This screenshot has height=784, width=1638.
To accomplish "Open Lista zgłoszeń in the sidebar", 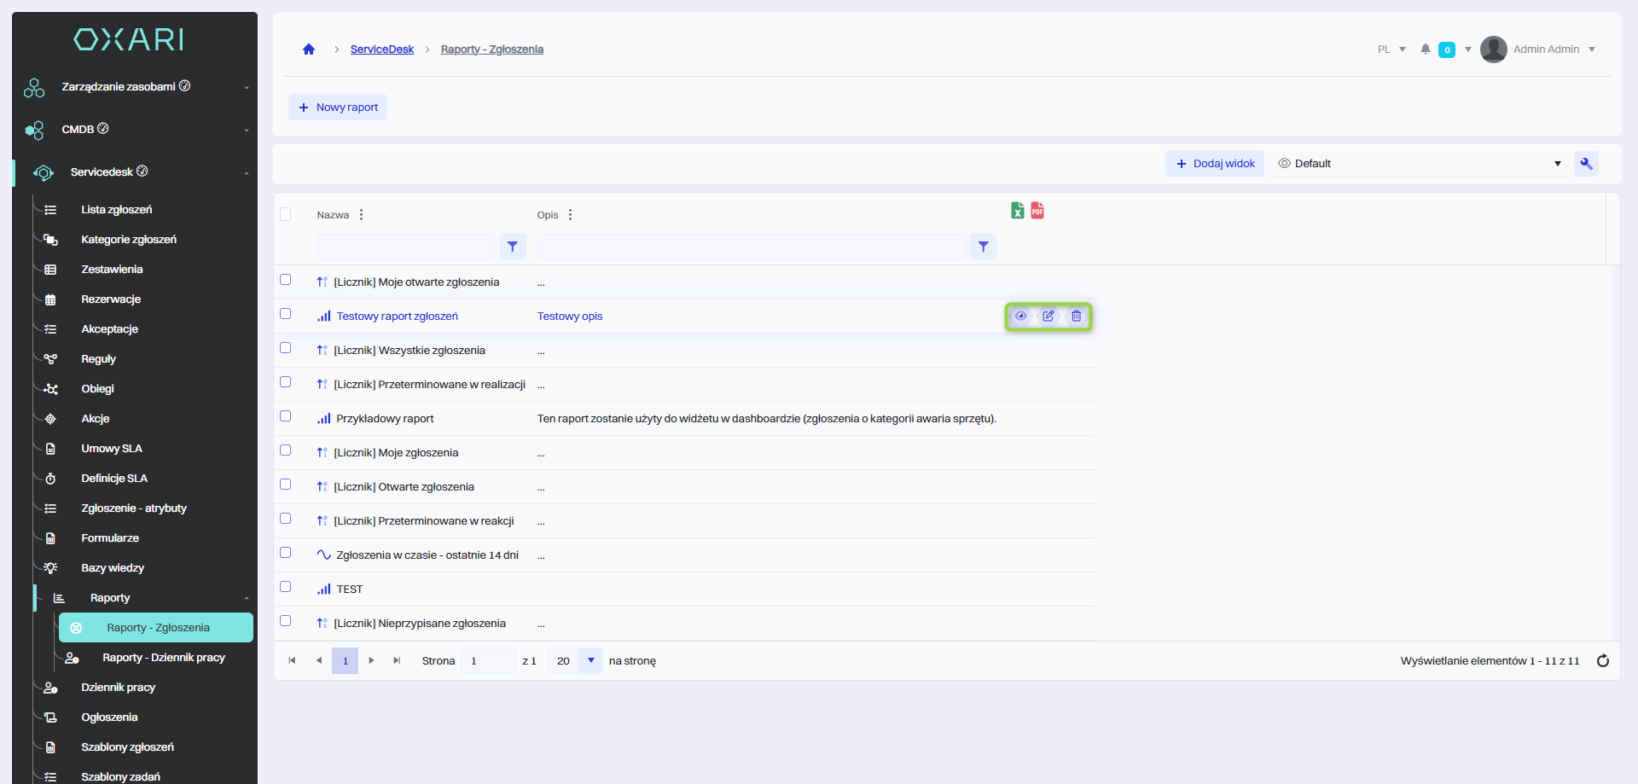I will pos(117,210).
